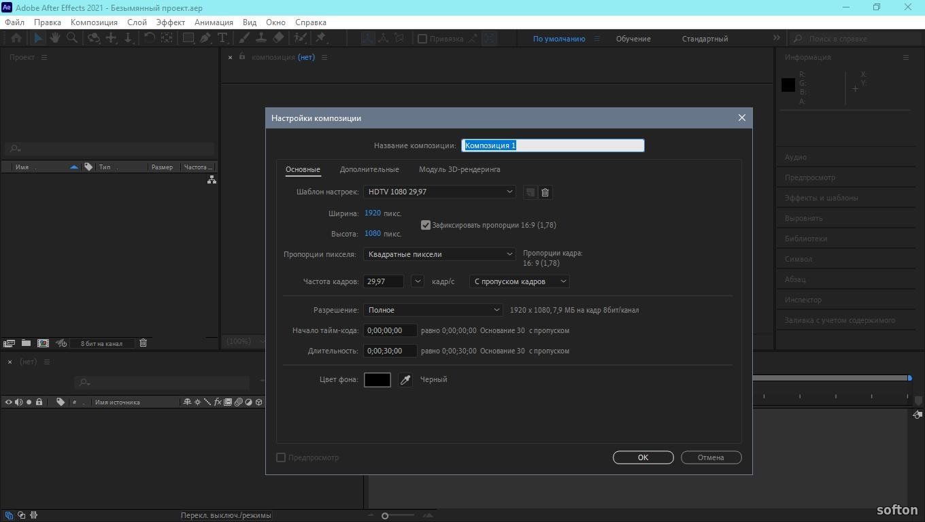Enable the Предпросмотр checkbox in dialog

(281, 457)
